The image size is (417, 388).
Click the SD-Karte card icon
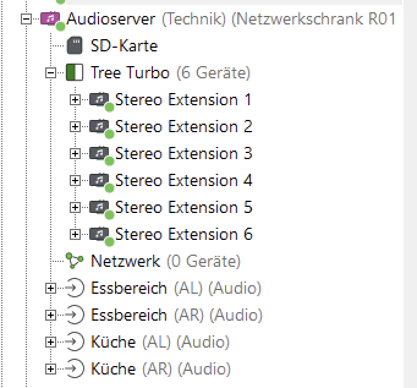click(74, 46)
